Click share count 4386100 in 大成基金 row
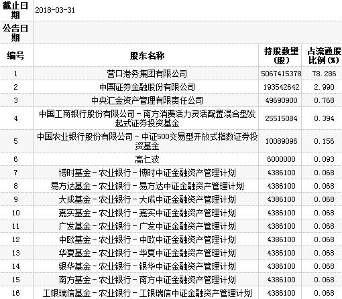The width and height of the screenshot is (342, 299). [x=281, y=199]
